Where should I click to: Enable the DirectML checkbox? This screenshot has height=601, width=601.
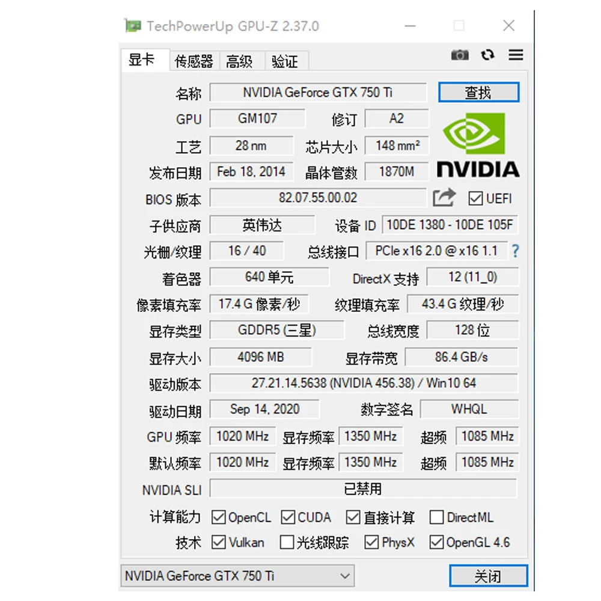click(436, 517)
